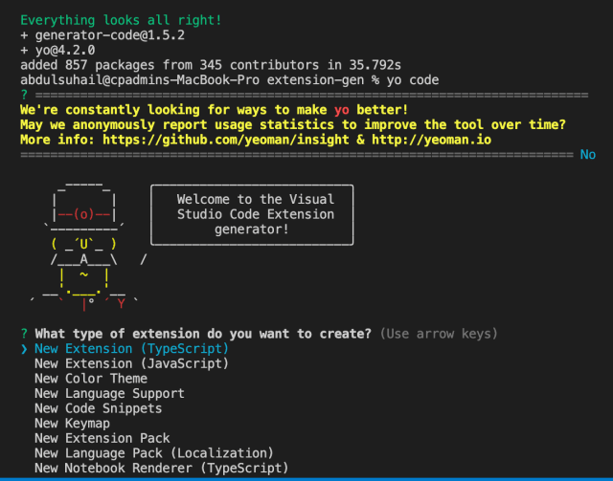Click the '(Use arrow keys)' hint
This screenshot has width=613, height=481.
tap(439, 334)
